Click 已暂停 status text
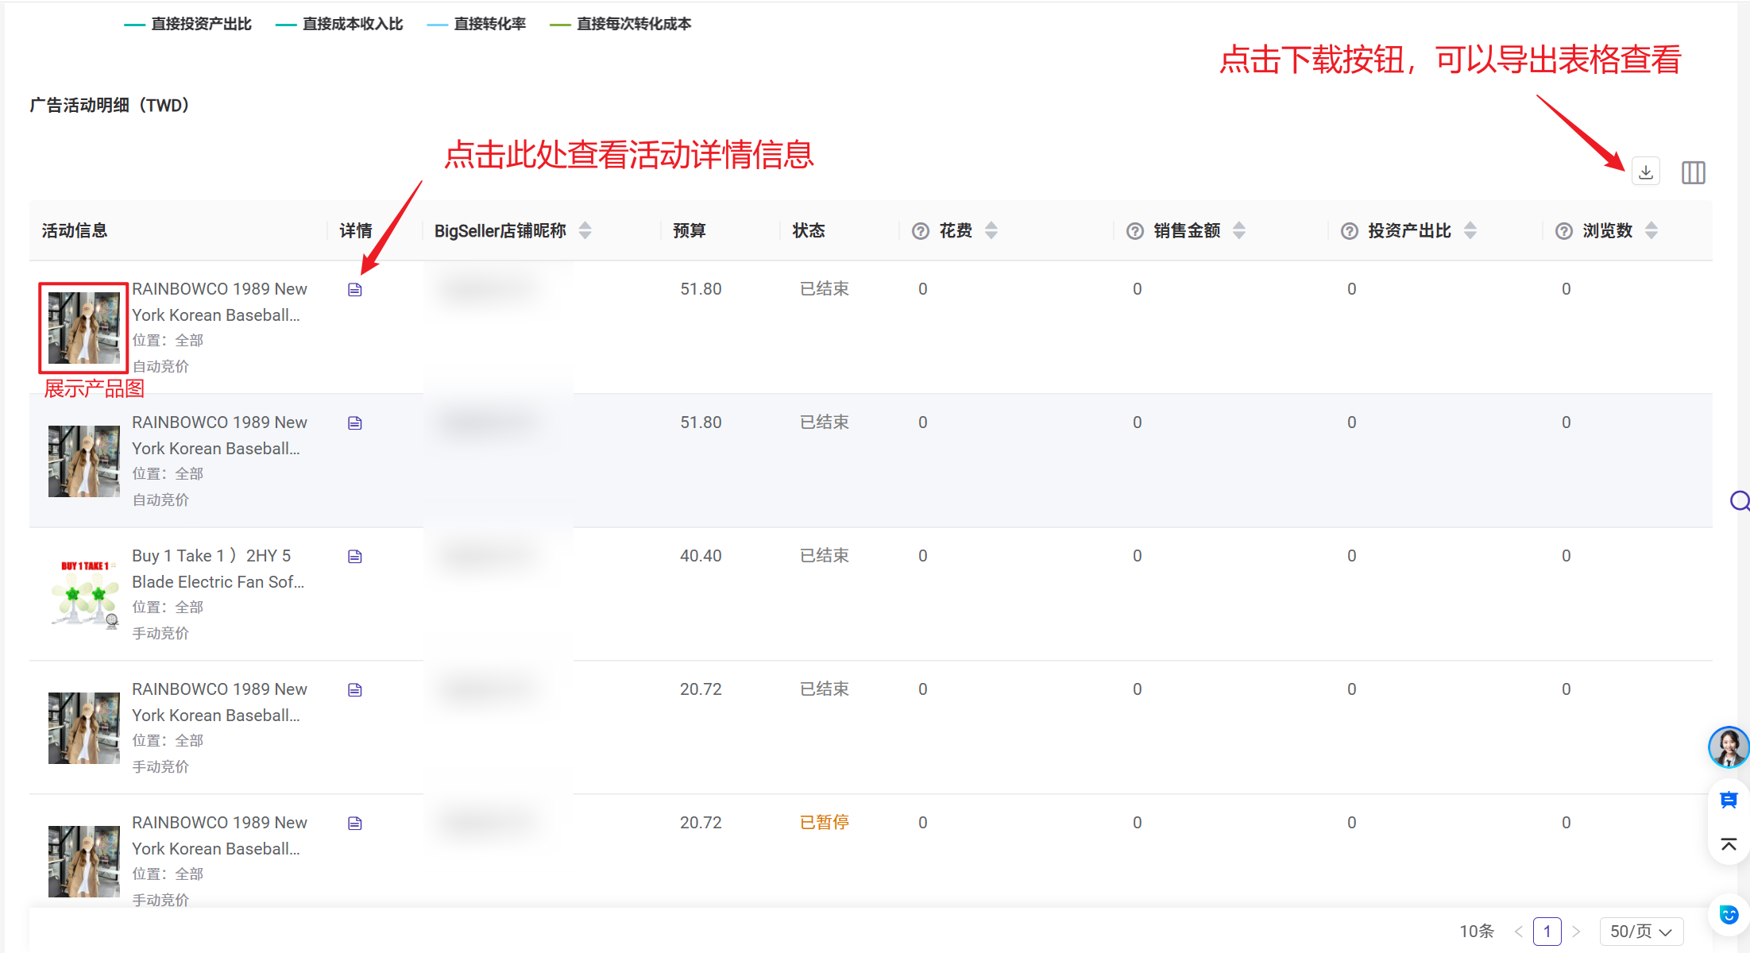The width and height of the screenshot is (1750, 953). pos(825,823)
